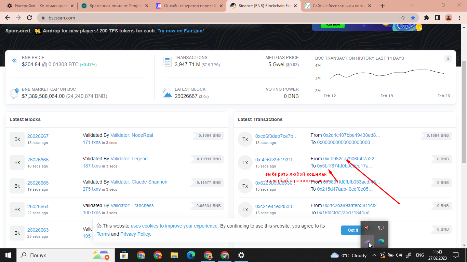Open the 171 txns link
467x262 pixels.
click(x=92, y=142)
